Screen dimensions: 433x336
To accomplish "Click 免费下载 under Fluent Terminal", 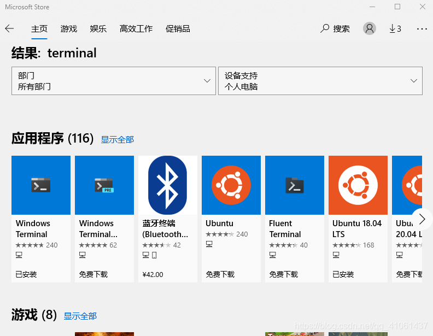I will 284,274.
